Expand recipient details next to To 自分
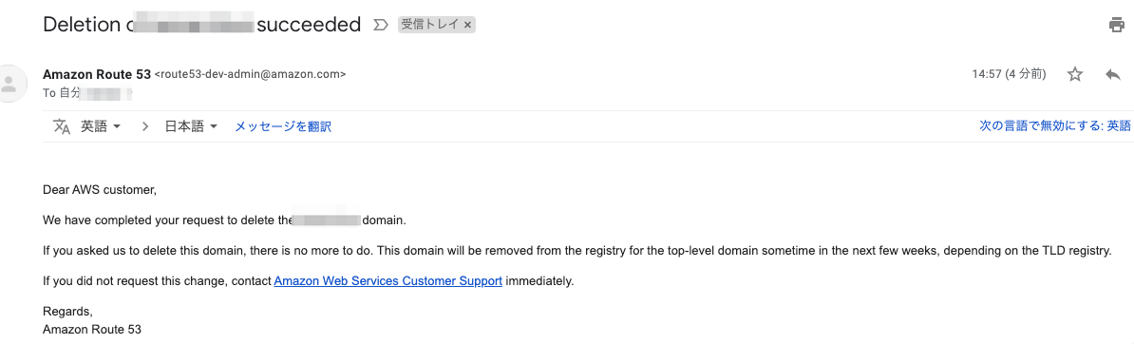1134x344 pixels. (129, 93)
